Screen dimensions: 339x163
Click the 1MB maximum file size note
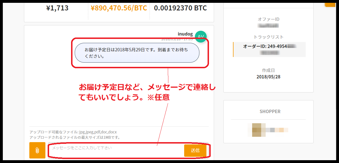pos(75,138)
